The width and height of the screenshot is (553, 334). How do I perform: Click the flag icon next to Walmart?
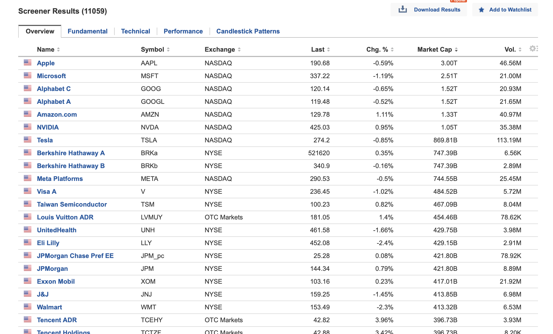tap(27, 307)
